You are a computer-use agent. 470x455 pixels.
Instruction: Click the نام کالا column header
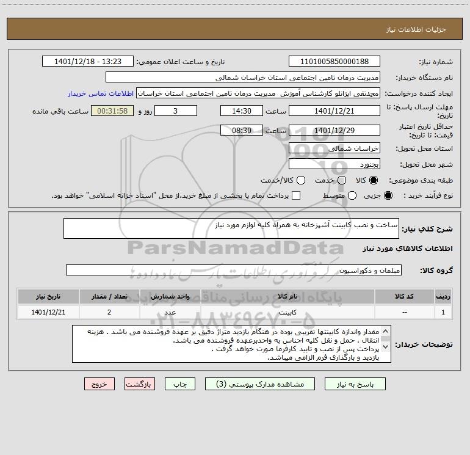(287, 296)
